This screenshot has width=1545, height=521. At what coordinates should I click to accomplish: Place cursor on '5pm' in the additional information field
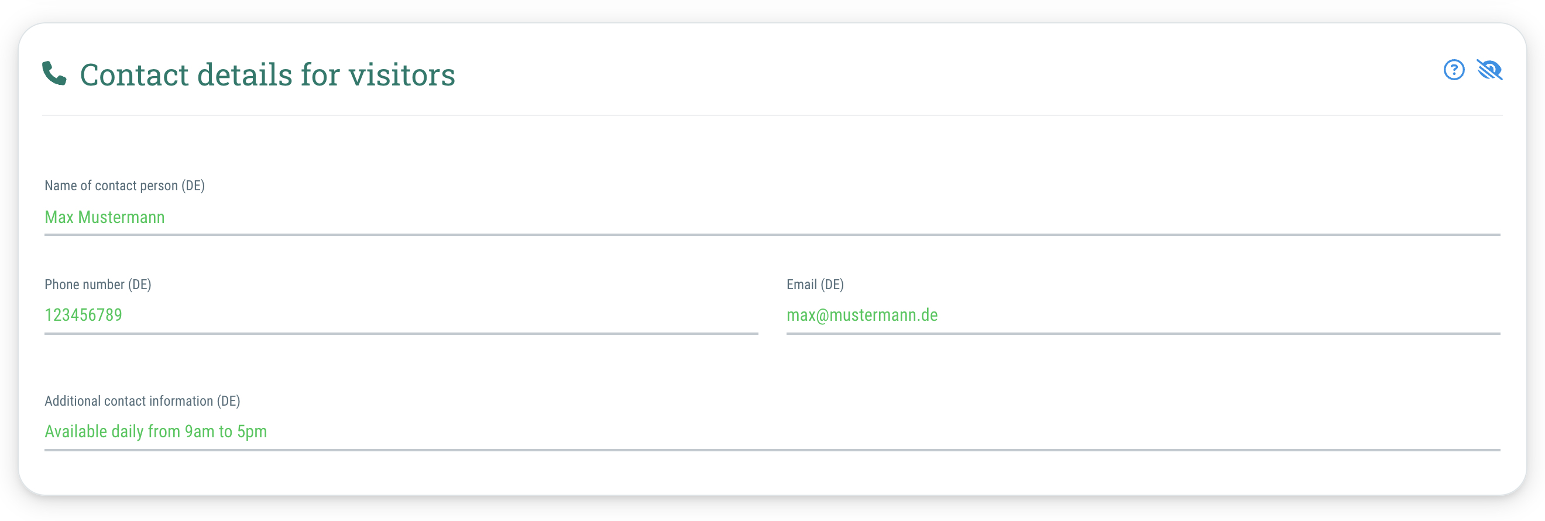click(252, 432)
